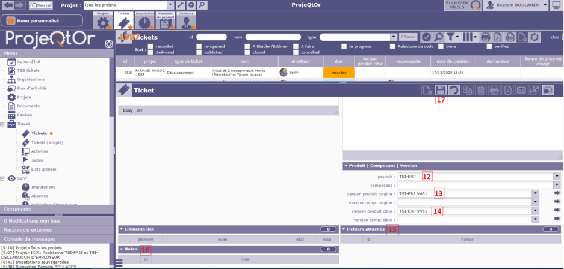Screen dimensions: 564x269
Task: Open the Projet selector dropdown arrow
Action: [170, 5]
